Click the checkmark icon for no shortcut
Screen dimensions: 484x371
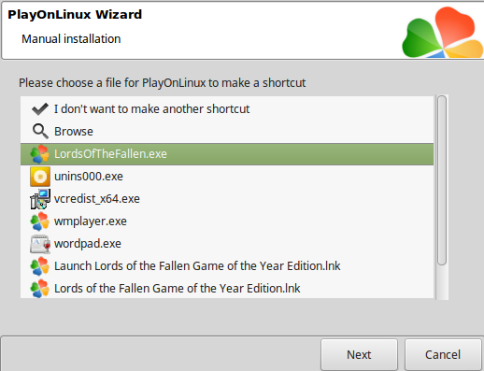point(40,109)
